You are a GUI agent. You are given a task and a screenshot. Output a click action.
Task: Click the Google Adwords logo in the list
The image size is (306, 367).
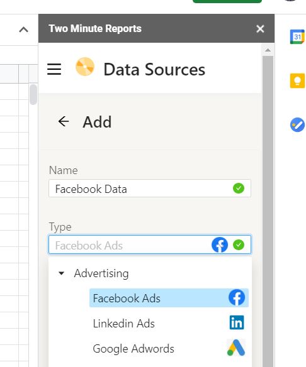[236, 348]
